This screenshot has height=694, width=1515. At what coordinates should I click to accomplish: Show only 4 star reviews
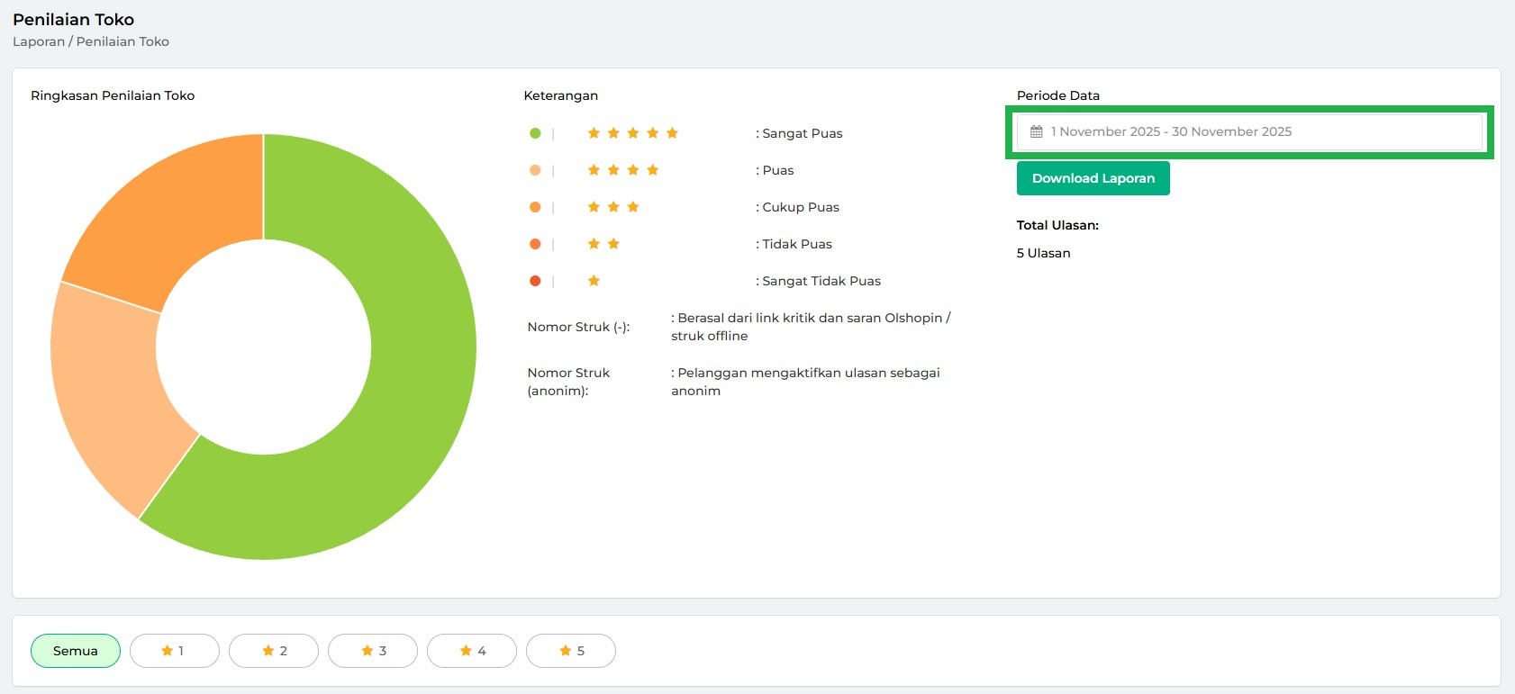(471, 651)
